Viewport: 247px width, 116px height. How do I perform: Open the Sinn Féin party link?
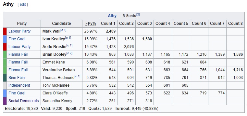[17, 78]
